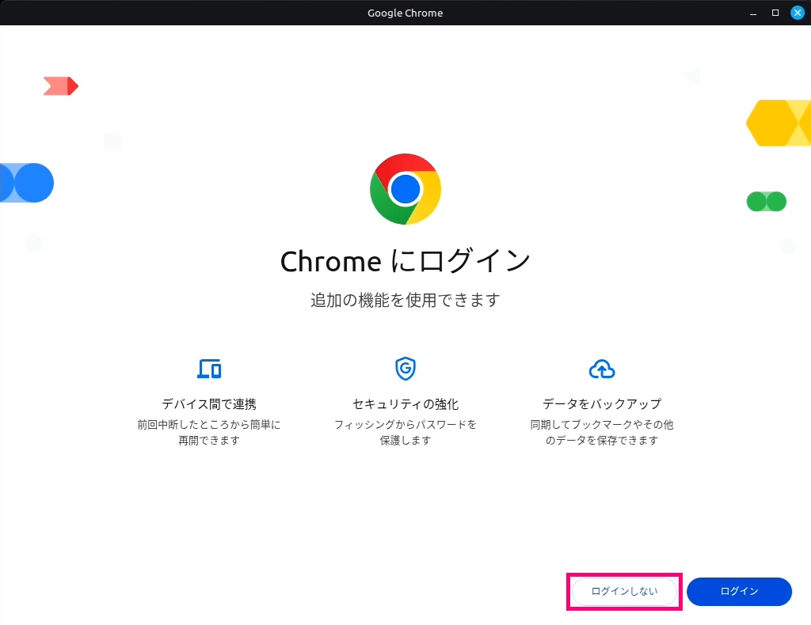This screenshot has height=625, width=811.
Task: Click the green pill decoration
Action: pos(766,202)
